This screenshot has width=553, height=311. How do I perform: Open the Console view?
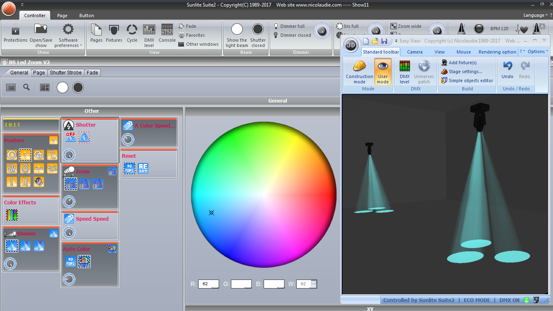[167, 33]
